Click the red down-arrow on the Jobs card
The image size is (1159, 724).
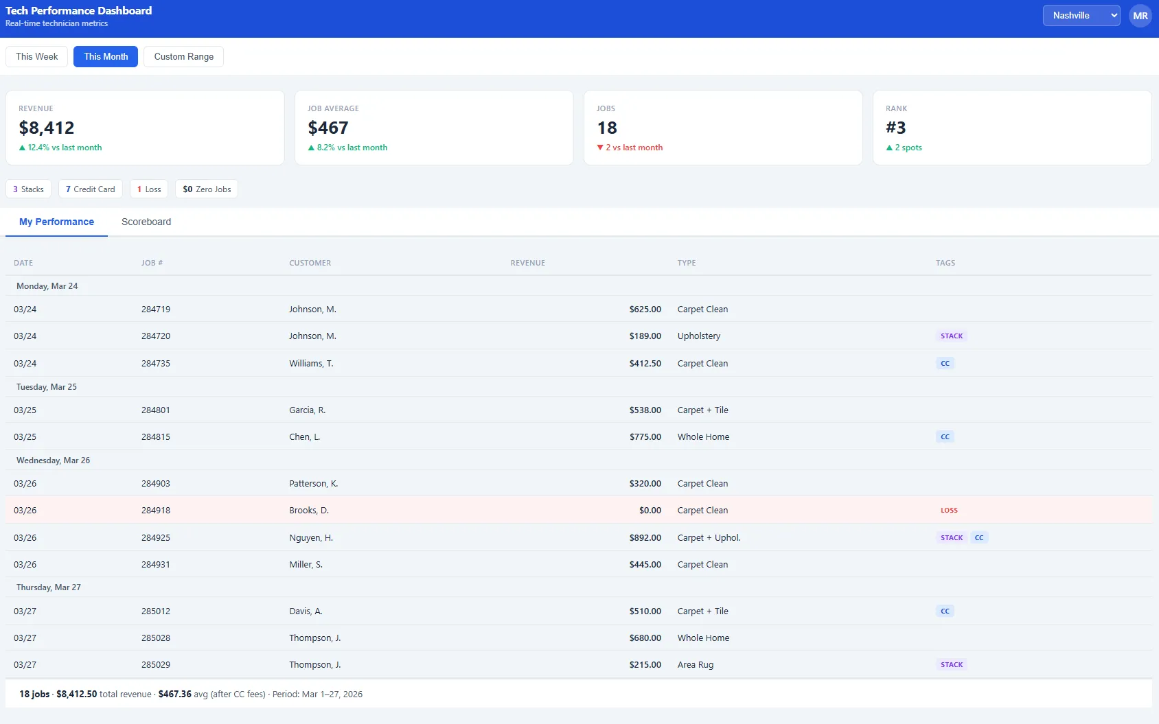point(600,148)
